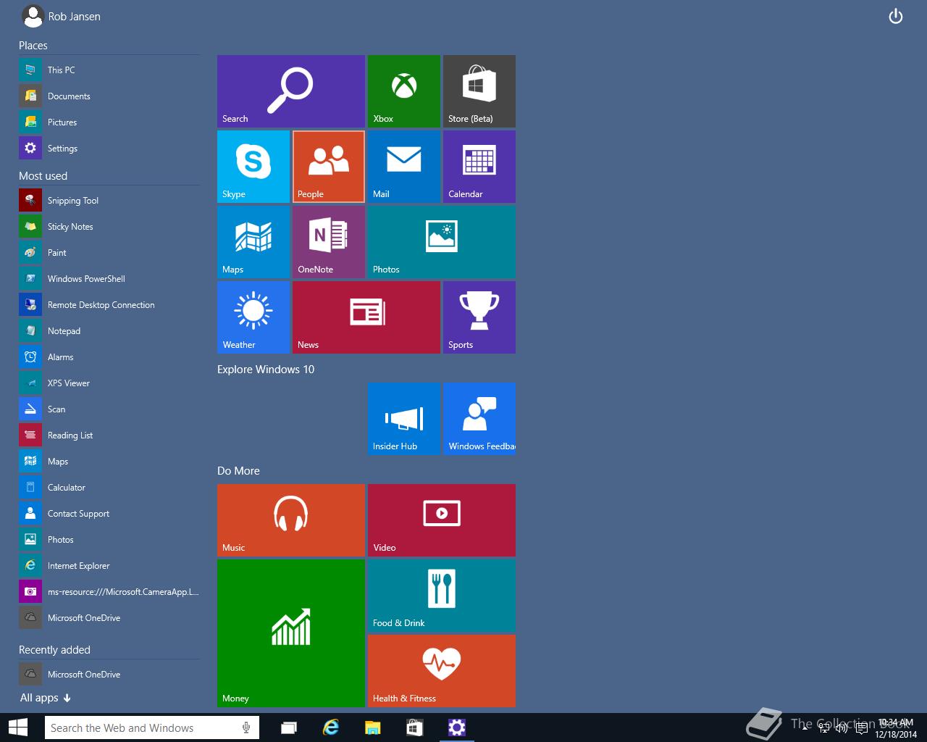The image size is (927, 742).
Task: Open the Skype tile
Action: tap(253, 167)
